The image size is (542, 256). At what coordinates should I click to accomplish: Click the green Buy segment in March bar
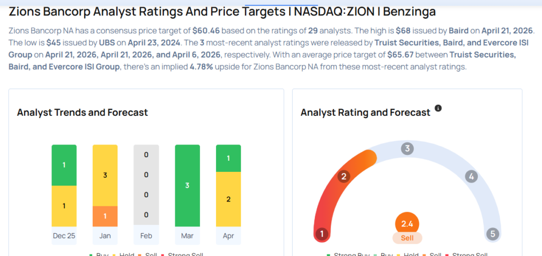point(187,185)
